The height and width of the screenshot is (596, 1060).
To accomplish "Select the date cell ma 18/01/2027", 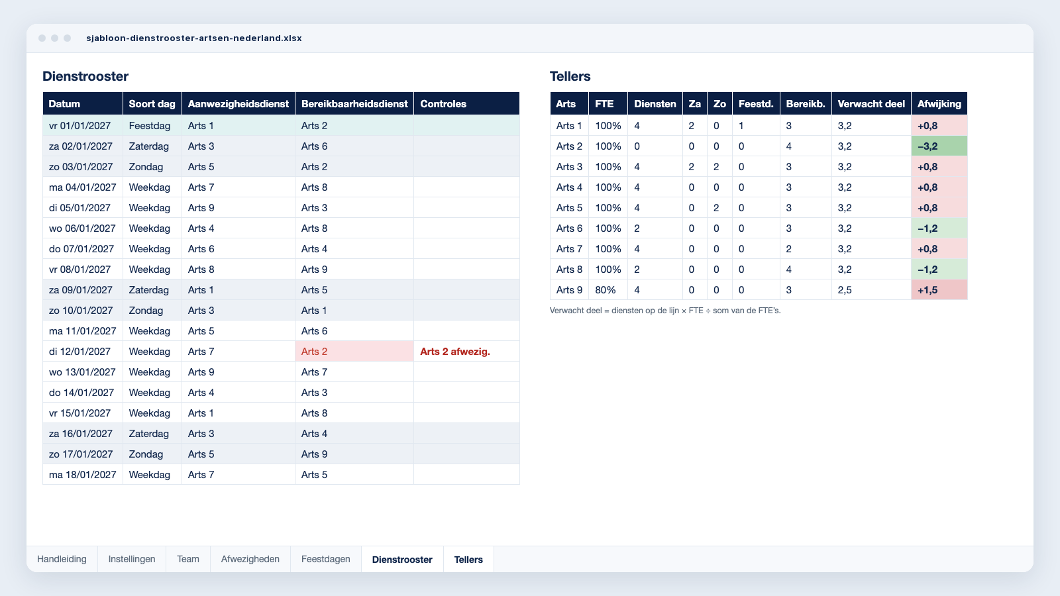I will pyautogui.click(x=83, y=475).
